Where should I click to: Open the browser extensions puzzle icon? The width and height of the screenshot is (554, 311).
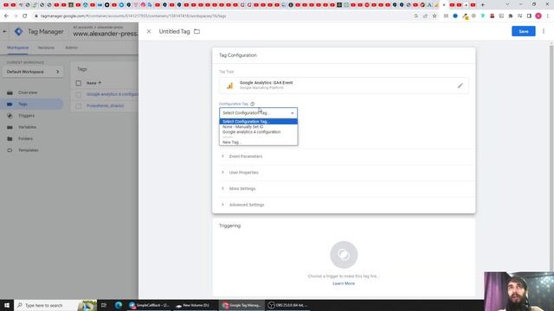[511, 16]
